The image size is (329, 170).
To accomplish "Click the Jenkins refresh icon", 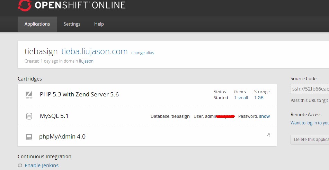I will coord(20,166).
